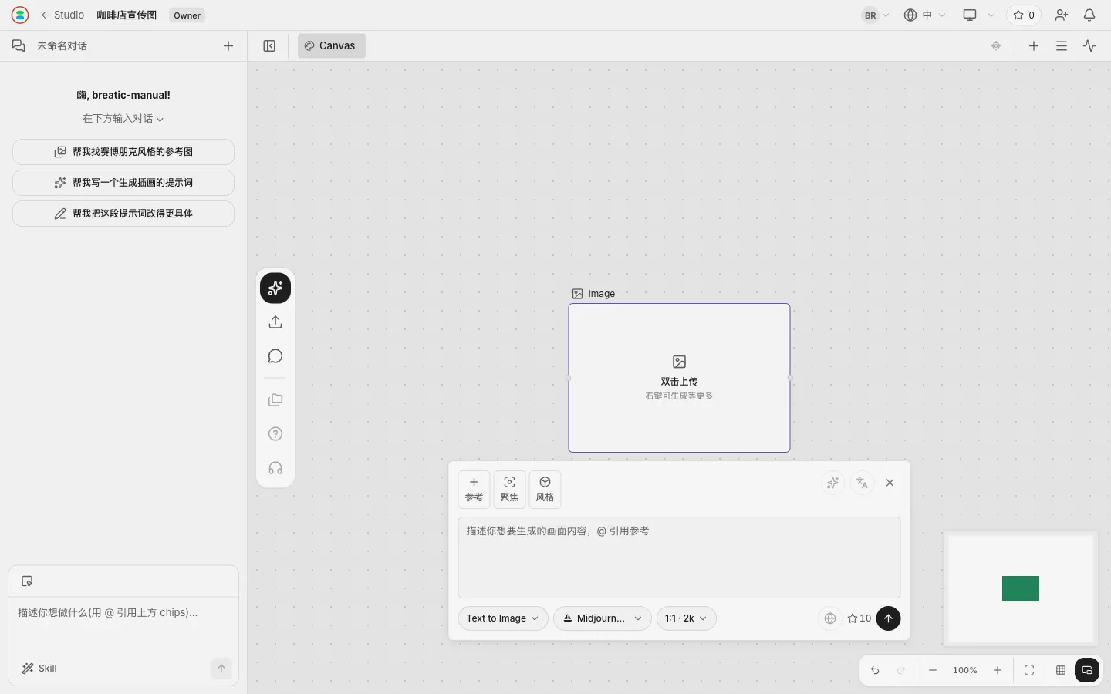1111x694 pixels.
Task: Send the chat message arrow
Action: pos(221,669)
